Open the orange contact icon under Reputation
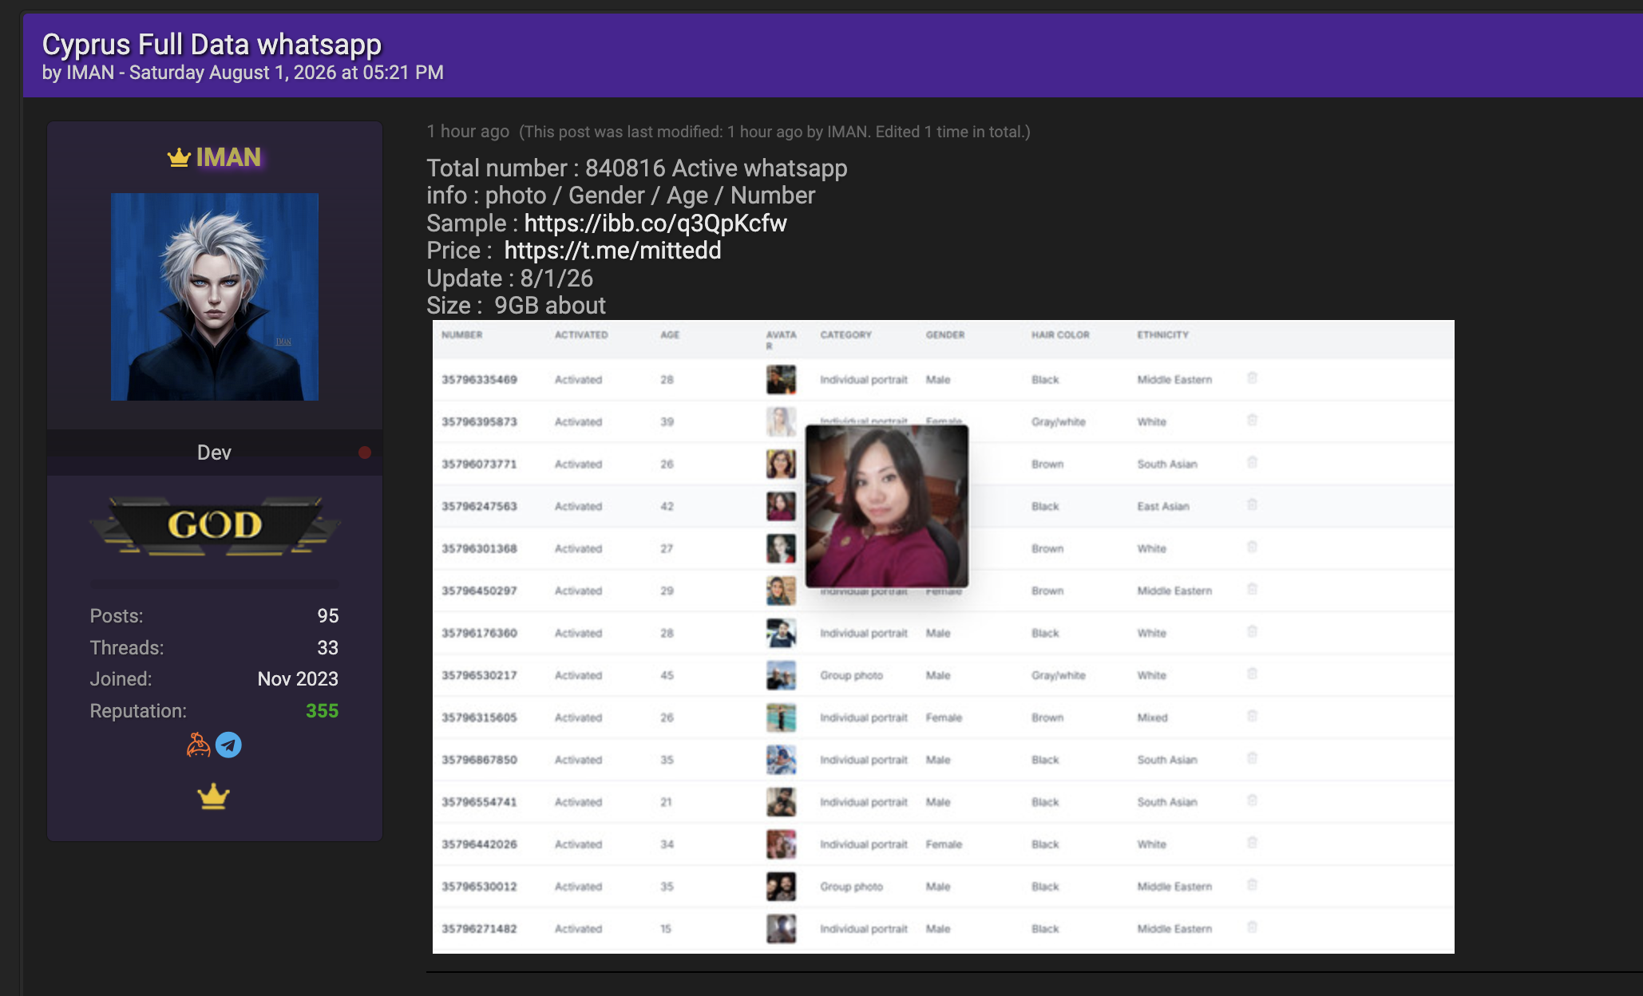Viewport: 1643px width, 996px height. pyautogui.click(x=198, y=745)
